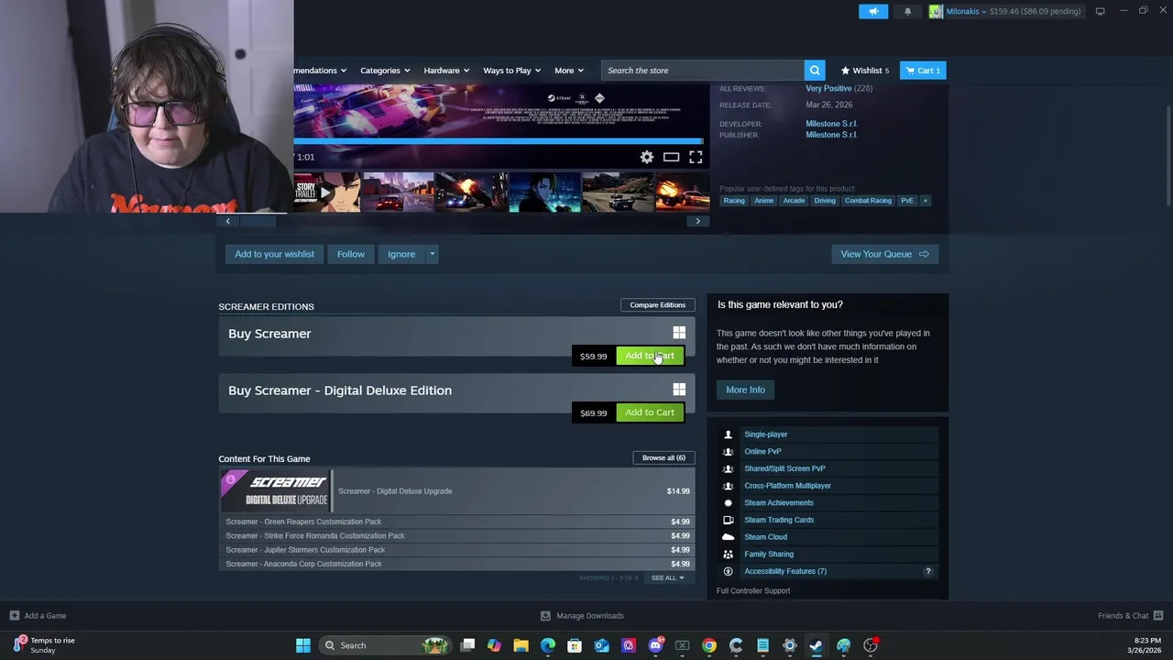
Task: Open File Explorer from the taskbar
Action: click(x=521, y=645)
